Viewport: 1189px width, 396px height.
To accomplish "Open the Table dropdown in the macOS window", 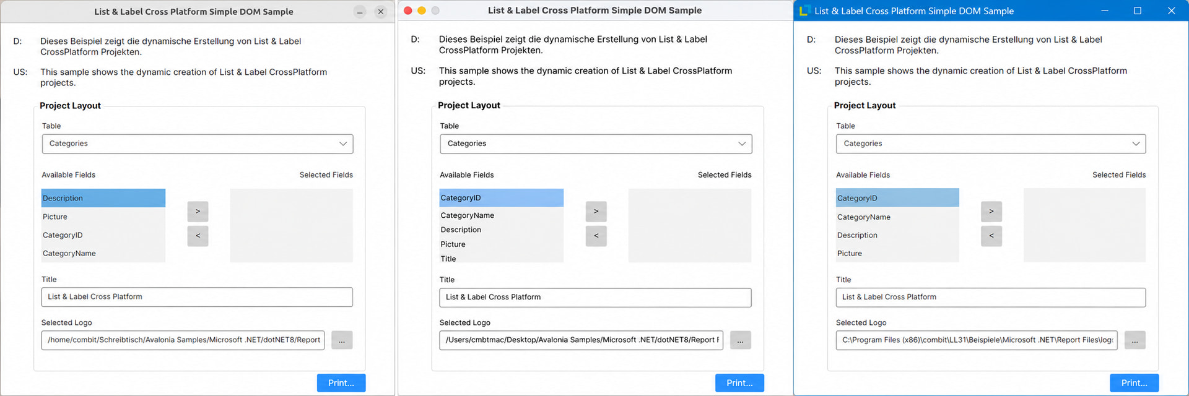I will point(596,144).
